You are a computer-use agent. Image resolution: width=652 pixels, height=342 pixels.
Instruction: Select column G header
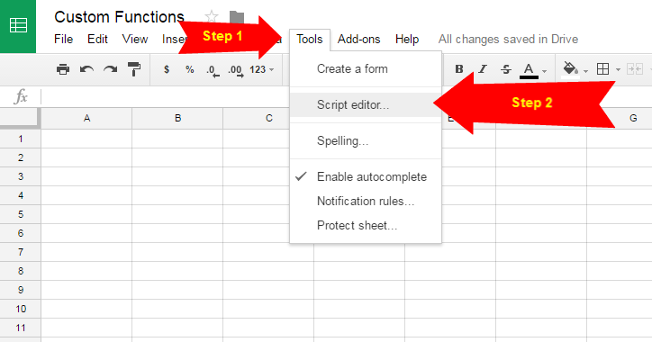(x=633, y=119)
